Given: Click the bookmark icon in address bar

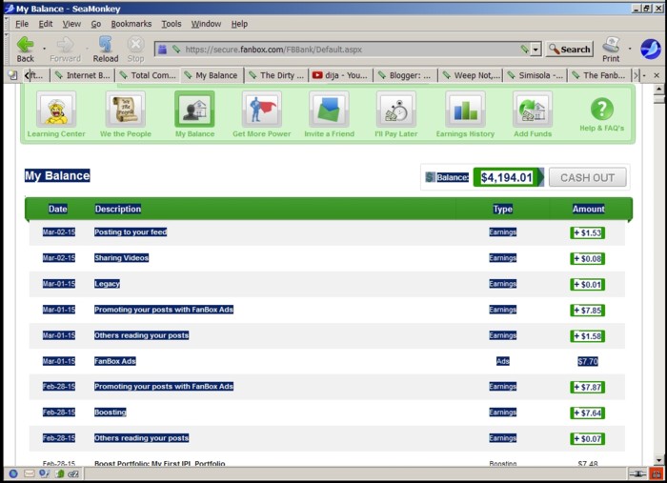Looking at the screenshot, I should click(x=162, y=50).
